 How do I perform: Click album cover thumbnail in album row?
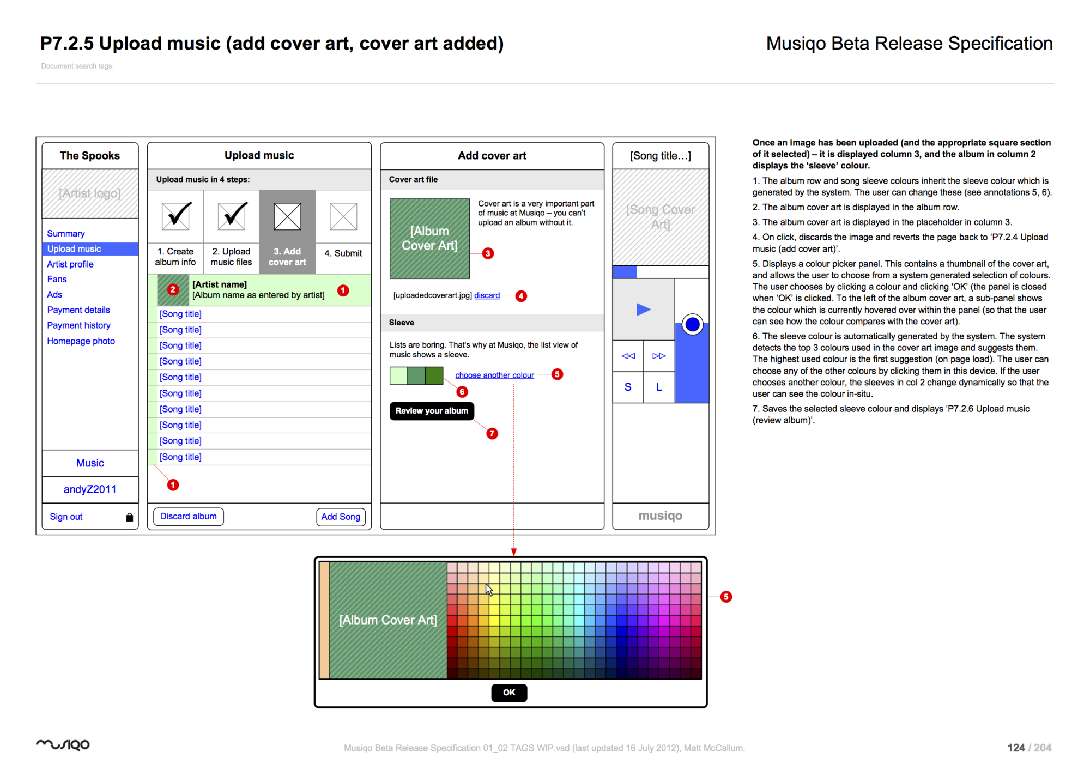click(173, 290)
